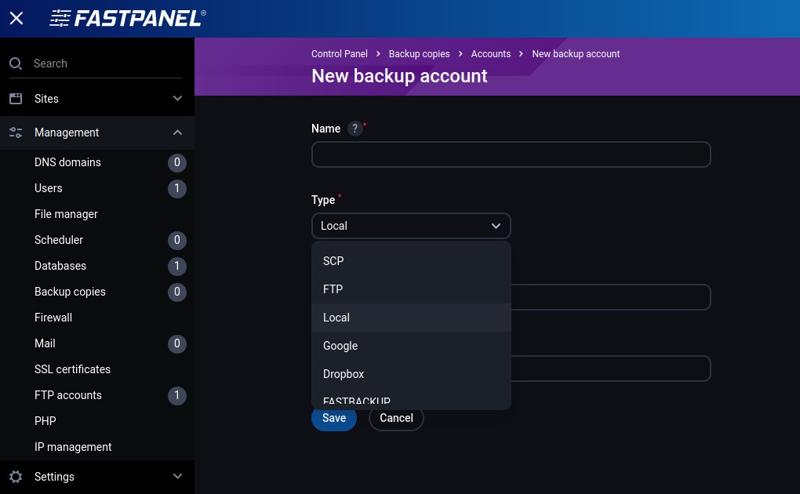Cancel the new backup account form
The width and height of the screenshot is (800, 494).
pyautogui.click(x=396, y=418)
